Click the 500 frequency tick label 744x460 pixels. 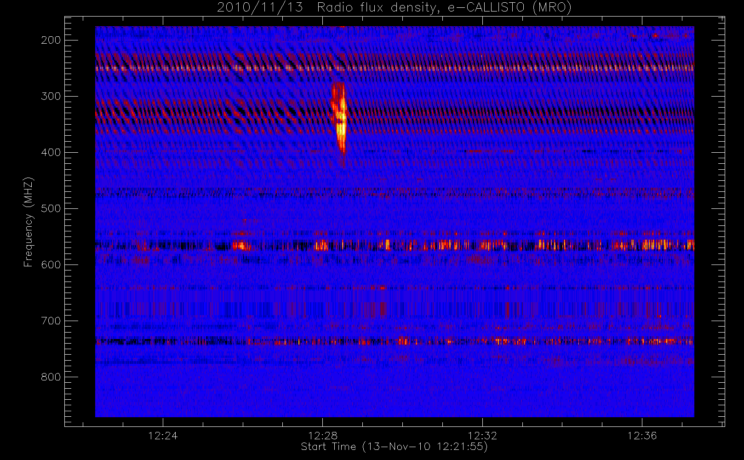[51, 208]
